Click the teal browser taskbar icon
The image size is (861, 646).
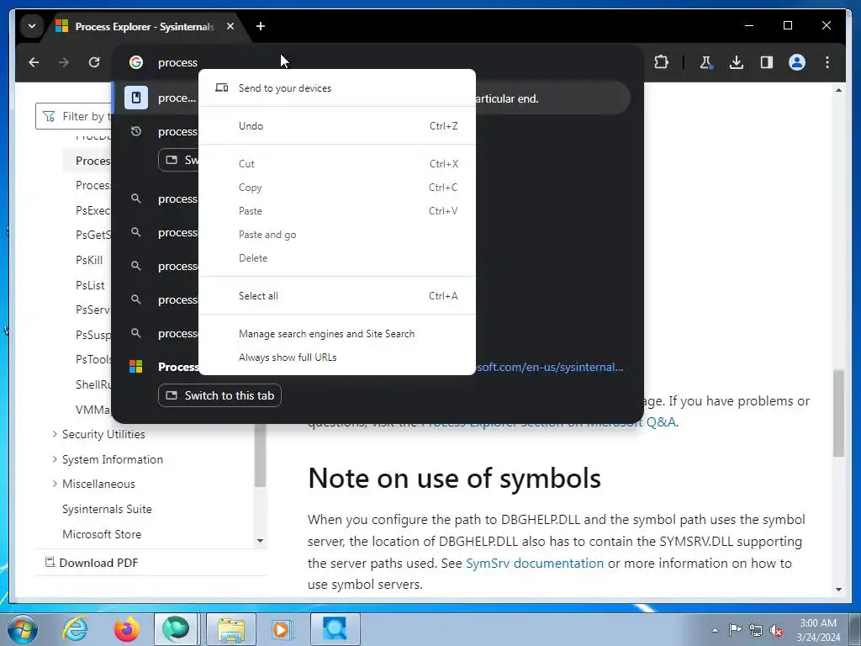tap(176, 629)
